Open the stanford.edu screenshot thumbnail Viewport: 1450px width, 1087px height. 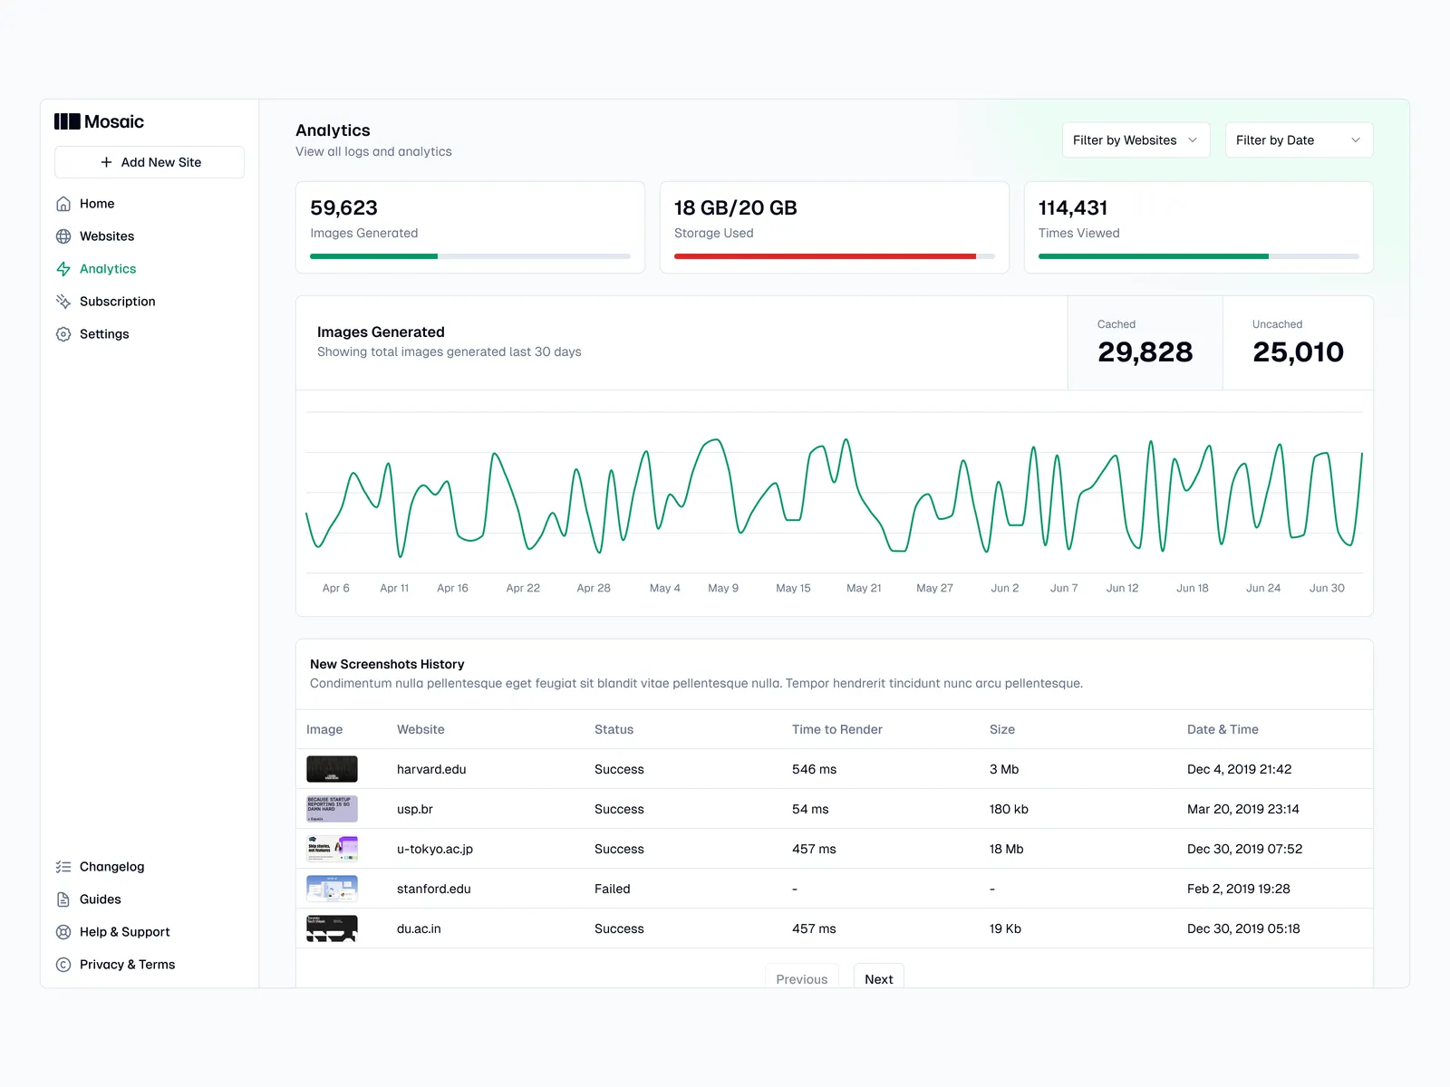(332, 889)
